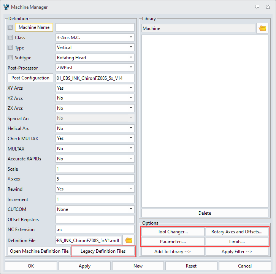
Task: Open the Tool Changer options
Action: click(x=173, y=232)
